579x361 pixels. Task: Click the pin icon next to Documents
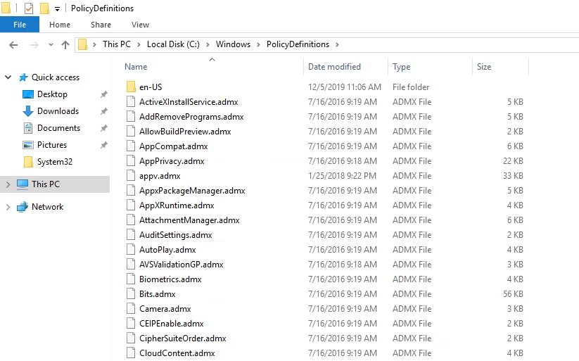coord(103,128)
